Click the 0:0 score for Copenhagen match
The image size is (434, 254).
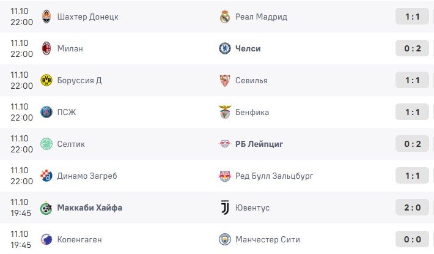click(413, 239)
